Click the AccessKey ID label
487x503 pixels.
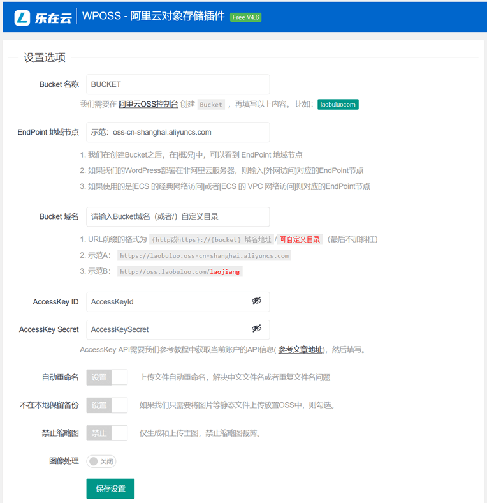tap(55, 302)
